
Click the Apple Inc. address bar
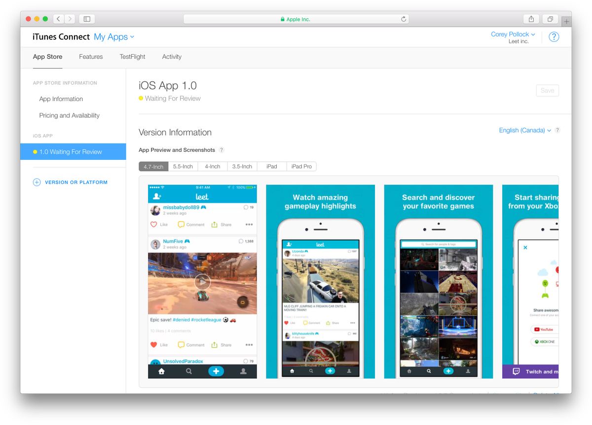point(296,19)
